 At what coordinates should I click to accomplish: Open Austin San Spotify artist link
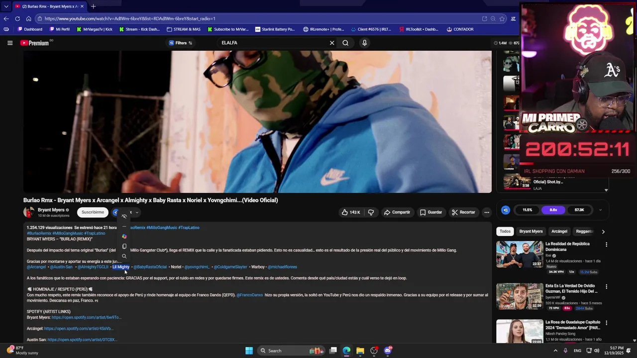tap(82, 340)
